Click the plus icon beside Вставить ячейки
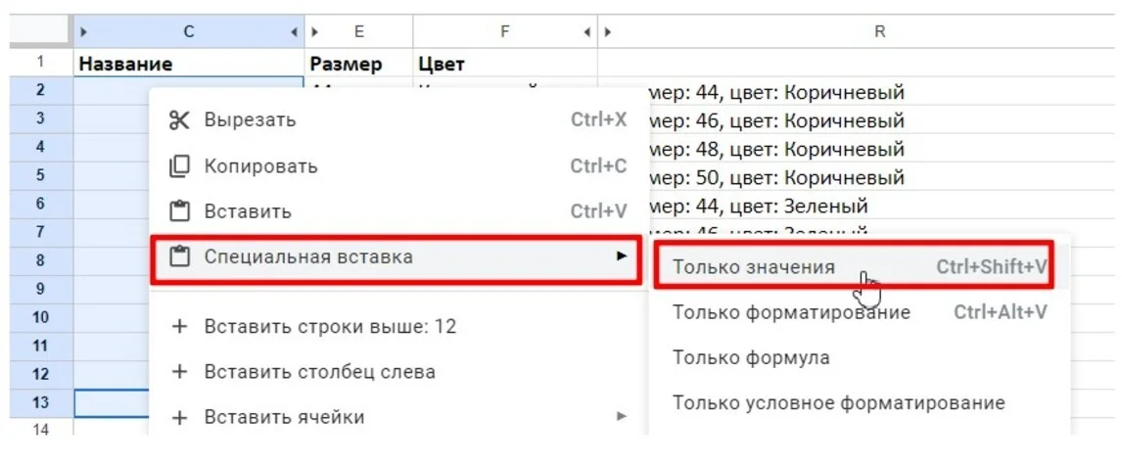 click(x=179, y=417)
